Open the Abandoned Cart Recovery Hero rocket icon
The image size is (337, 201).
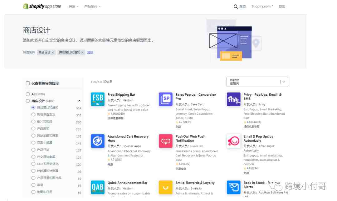(x=98, y=141)
